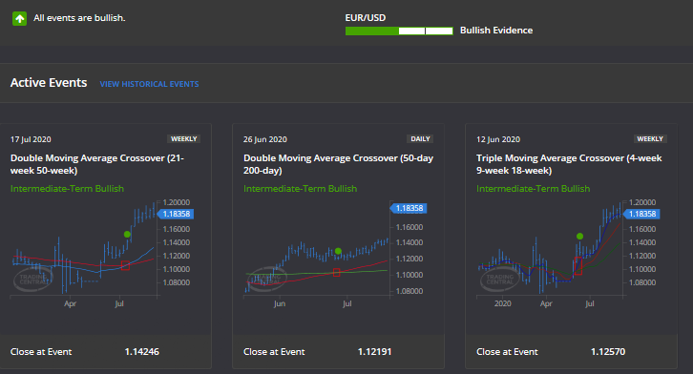Click the DAILY badge on 26 Jun 2020 card

click(x=420, y=138)
